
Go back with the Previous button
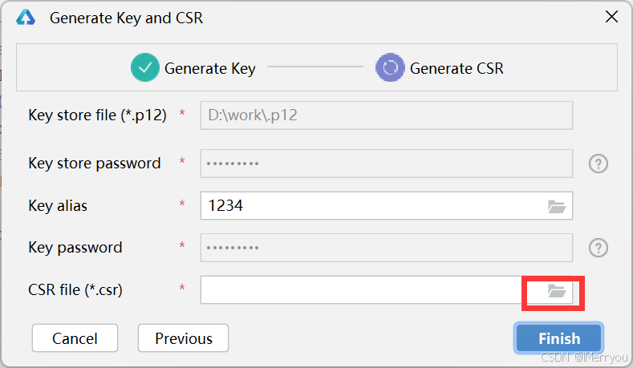[183, 338]
